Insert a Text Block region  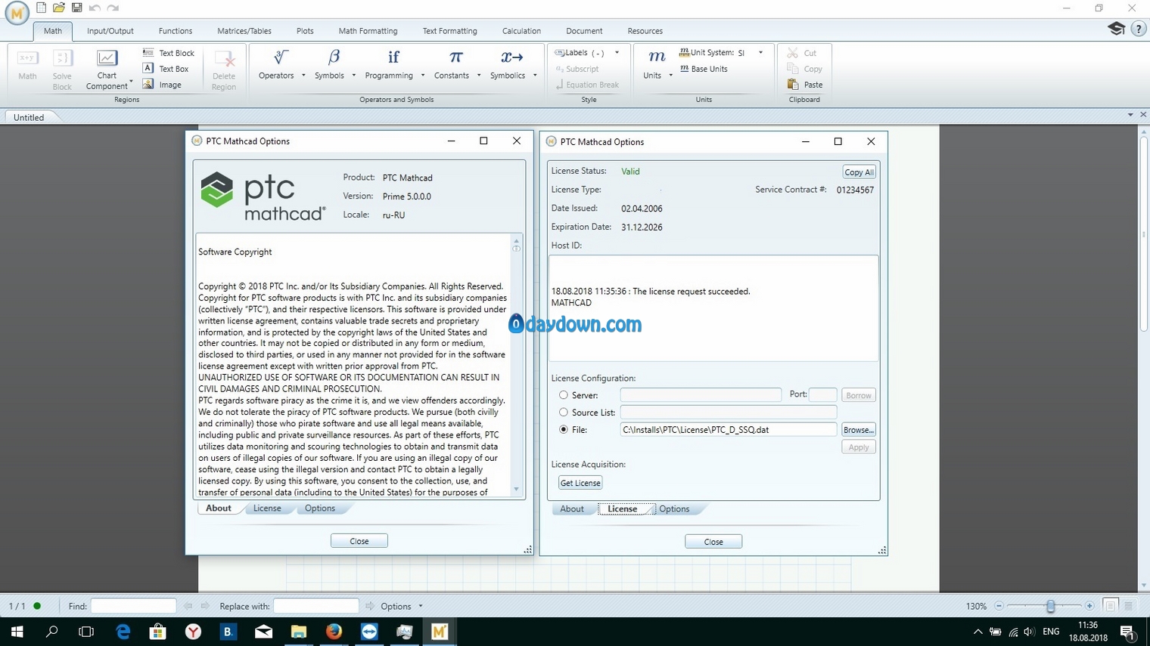click(x=169, y=53)
